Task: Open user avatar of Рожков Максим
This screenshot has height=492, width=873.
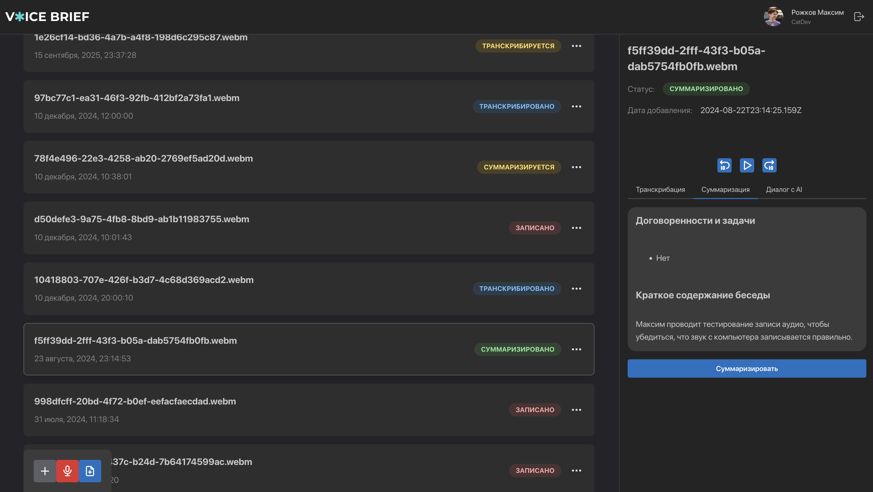Action: 773,17
